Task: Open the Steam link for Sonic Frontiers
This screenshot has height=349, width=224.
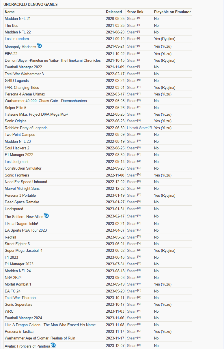Action: pyautogui.click(x=132, y=175)
